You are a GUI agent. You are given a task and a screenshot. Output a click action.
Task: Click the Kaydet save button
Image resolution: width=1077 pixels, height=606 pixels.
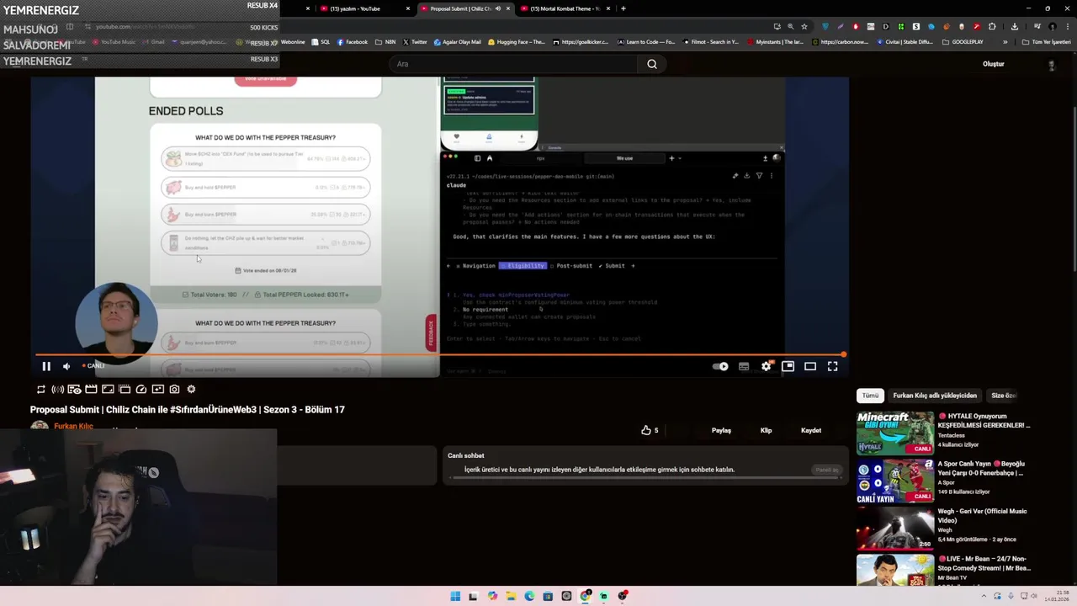pos(811,430)
